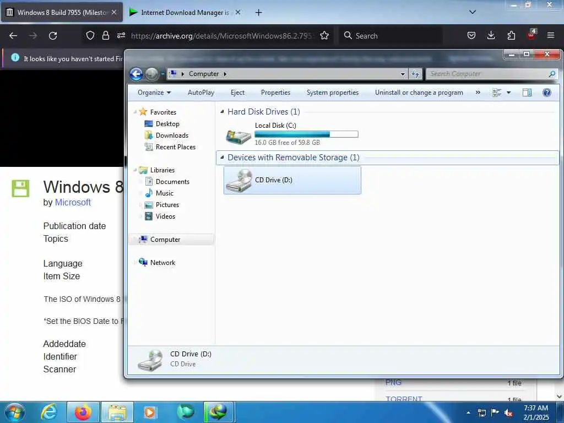Click muted volume tray icon

tap(508, 413)
